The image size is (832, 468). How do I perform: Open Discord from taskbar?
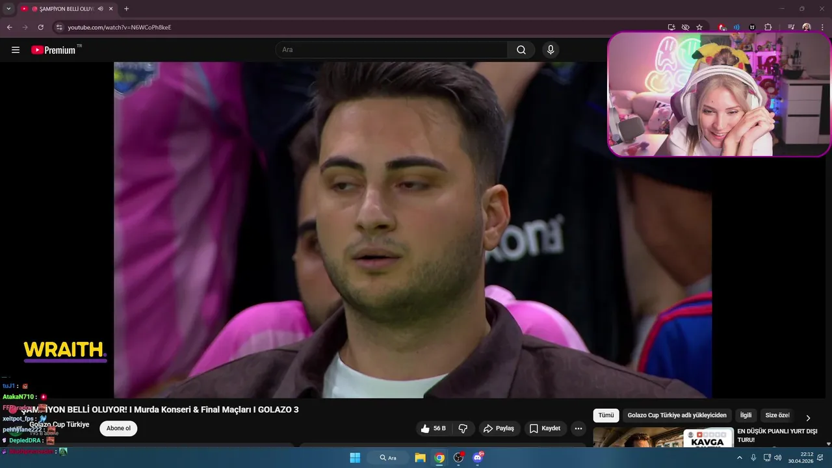(x=478, y=458)
